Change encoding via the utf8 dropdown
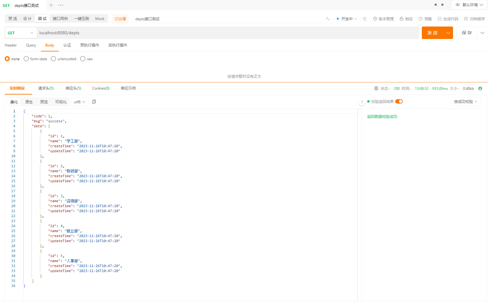The image size is (488, 302). pyautogui.click(x=80, y=101)
